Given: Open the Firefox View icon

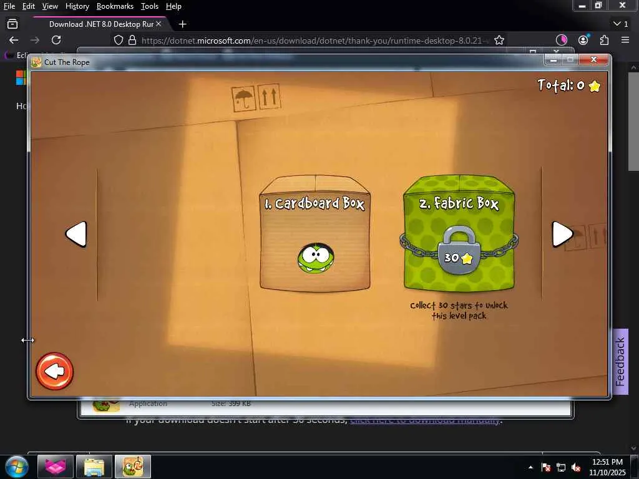Looking at the screenshot, I should pyautogui.click(x=12, y=24).
